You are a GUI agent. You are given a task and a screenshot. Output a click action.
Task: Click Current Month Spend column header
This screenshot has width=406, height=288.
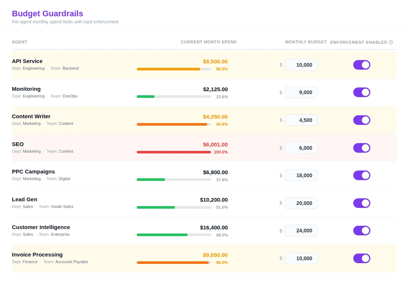coord(209,42)
